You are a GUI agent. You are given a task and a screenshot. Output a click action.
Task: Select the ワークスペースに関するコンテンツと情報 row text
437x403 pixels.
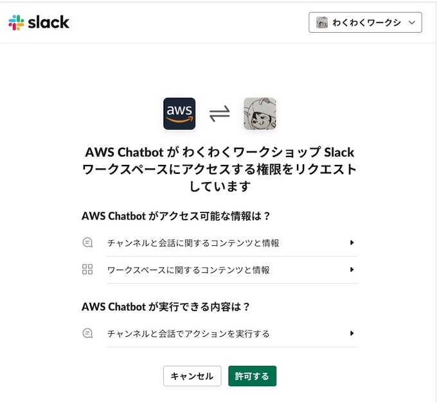(x=188, y=270)
